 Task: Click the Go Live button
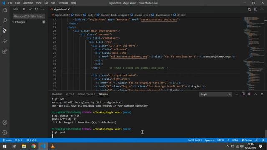247,140
